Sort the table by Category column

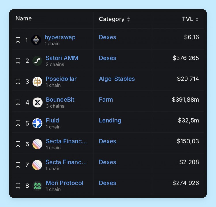[x=114, y=19]
